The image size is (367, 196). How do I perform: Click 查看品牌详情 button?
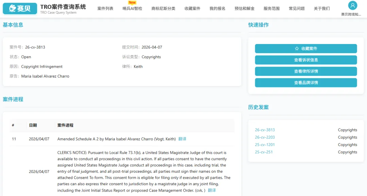(306, 83)
